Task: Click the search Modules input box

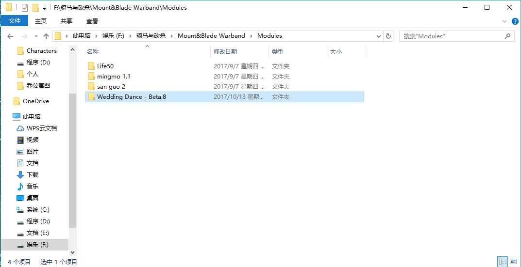Action: (452, 36)
